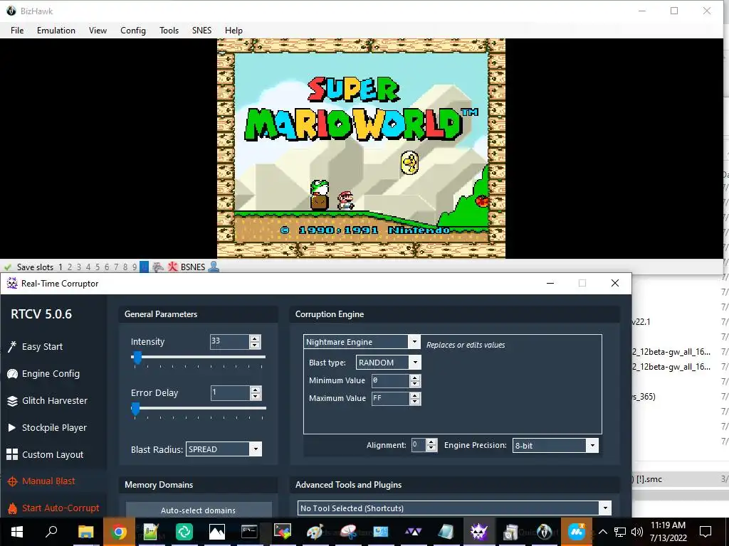The width and height of the screenshot is (729, 546).
Task: Click the volume speaker tray icon
Action: point(637,532)
